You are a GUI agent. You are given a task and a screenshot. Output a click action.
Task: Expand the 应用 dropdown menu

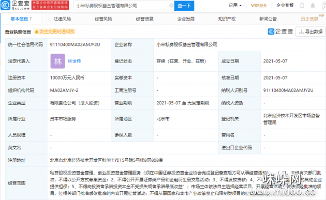point(235,5)
